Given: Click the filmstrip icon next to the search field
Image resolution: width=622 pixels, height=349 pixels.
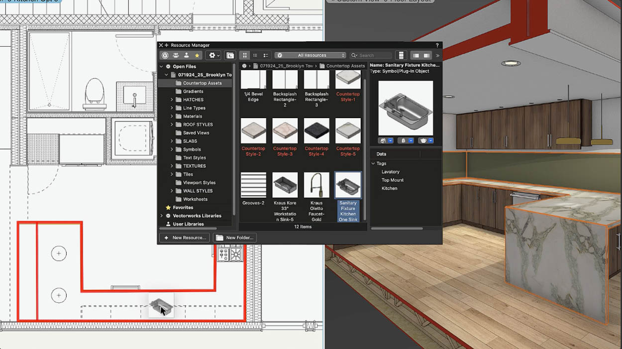Looking at the screenshot, I should click(401, 55).
